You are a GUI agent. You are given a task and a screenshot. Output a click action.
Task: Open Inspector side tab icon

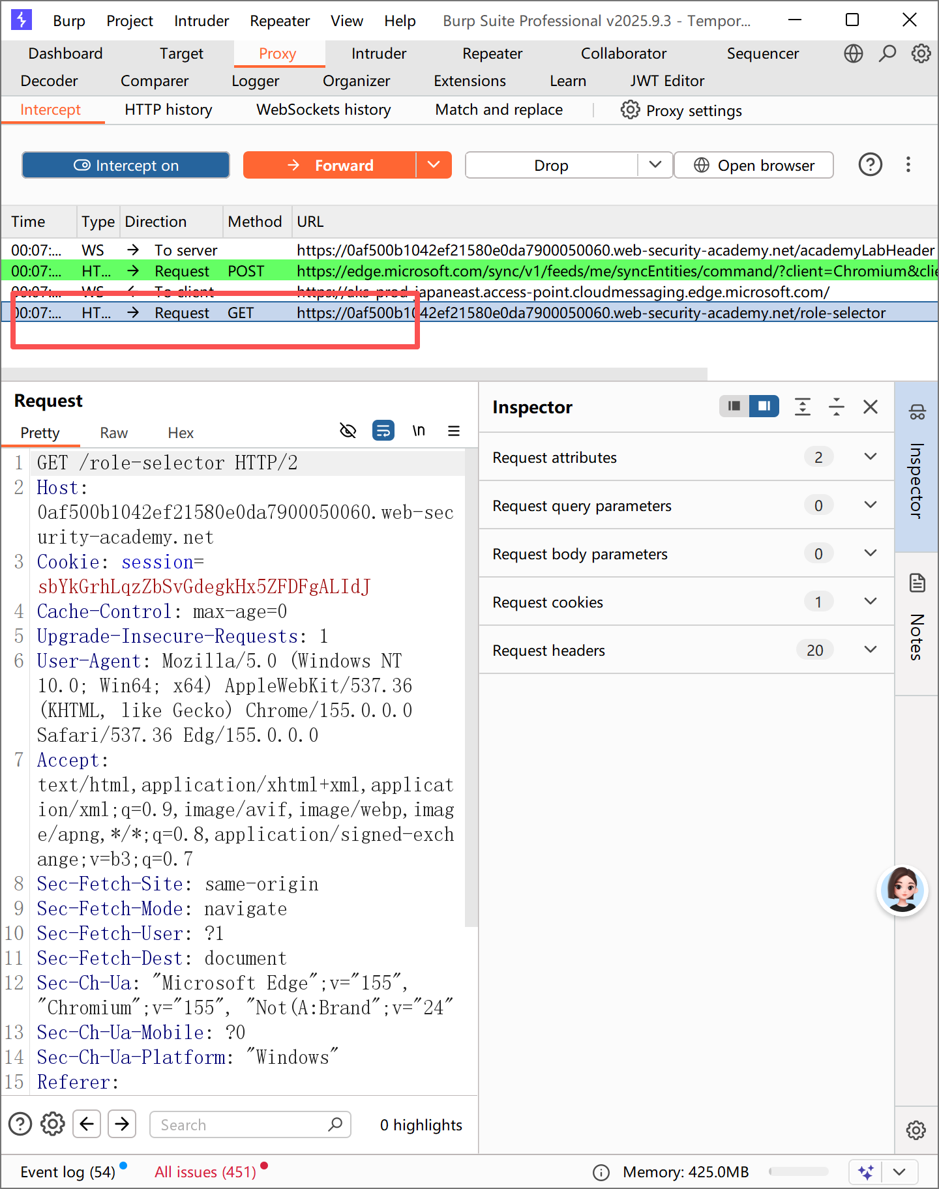click(917, 412)
